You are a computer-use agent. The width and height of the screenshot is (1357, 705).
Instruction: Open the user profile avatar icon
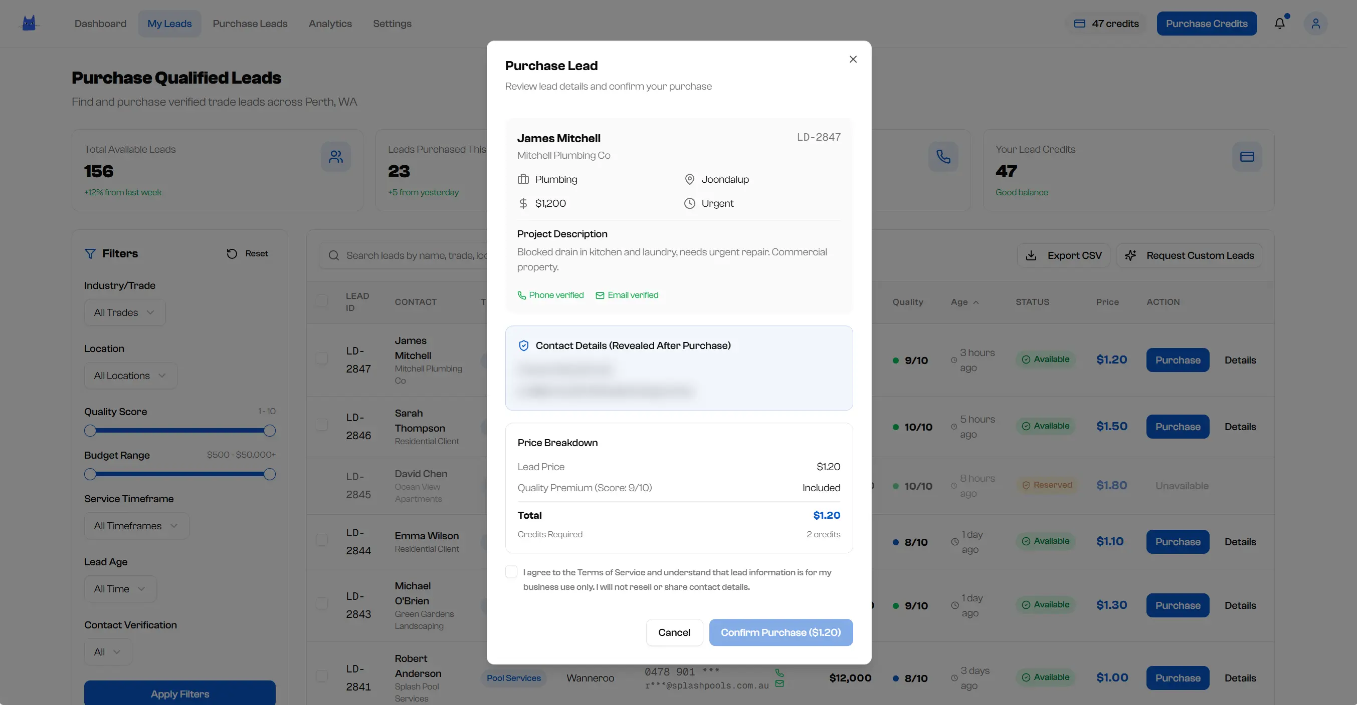[1315, 24]
